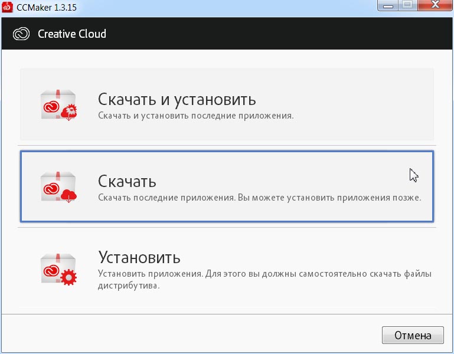Click the Creative Cloud header title text
This screenshot has width=454, height=354.
72,34
